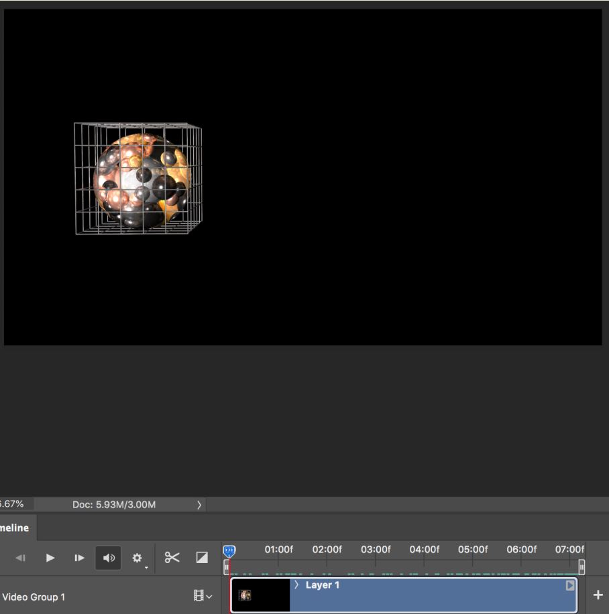The image size is (609, 614).
Task: Click the Doc: 5.93M/3.00M status text
Action: [x=114, y=505]
